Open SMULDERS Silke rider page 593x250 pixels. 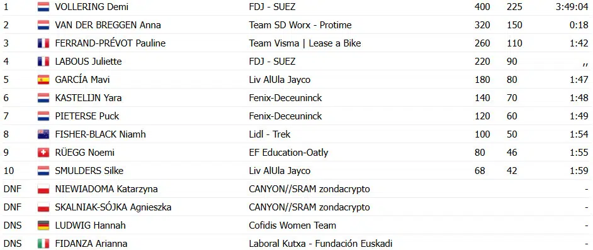point(89,171)
